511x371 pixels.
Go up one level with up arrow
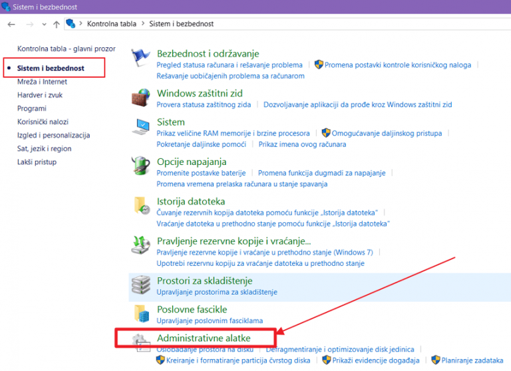[57, 24]
